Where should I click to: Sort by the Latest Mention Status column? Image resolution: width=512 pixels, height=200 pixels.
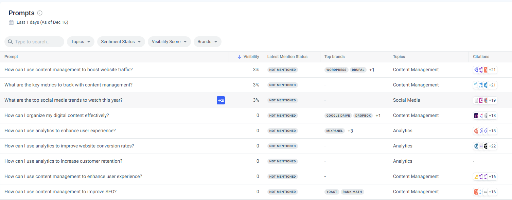click(287, 57)
